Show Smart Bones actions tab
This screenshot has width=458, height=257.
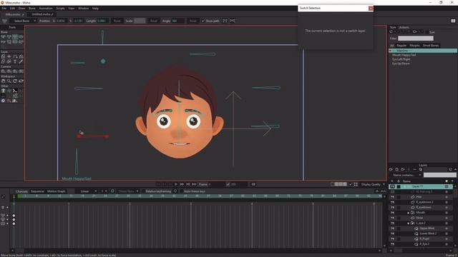(x=431, y=46)
